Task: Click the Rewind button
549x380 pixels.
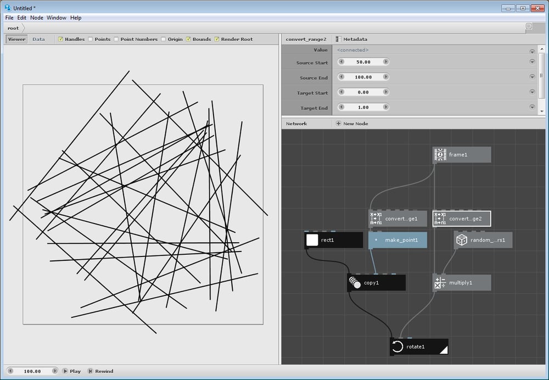Action: 100,371
